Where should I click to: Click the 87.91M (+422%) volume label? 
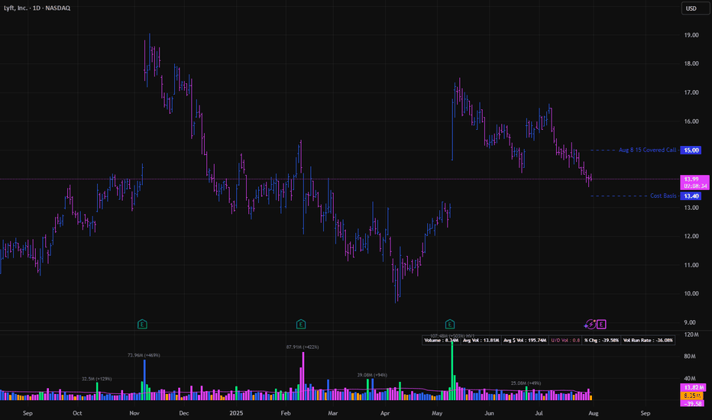tap(303, 347)
